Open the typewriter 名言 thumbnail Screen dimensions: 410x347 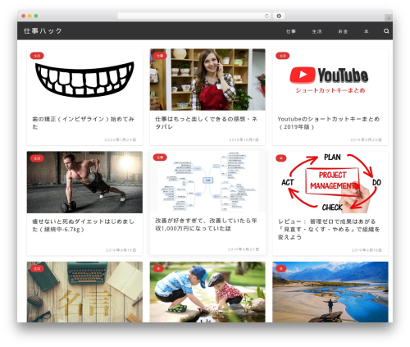[84, 292]
